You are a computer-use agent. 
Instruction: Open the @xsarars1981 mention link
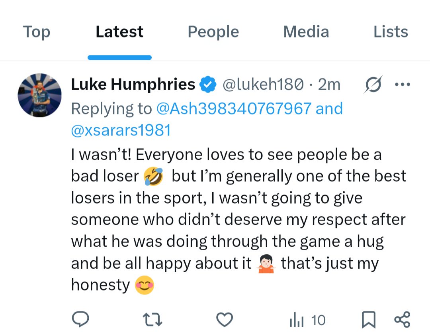[121, 130]
